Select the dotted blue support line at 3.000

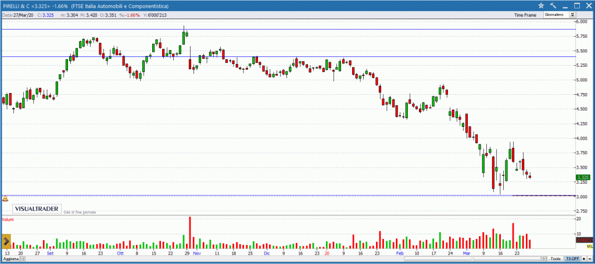pyautogui.click(x=288, y=195)
